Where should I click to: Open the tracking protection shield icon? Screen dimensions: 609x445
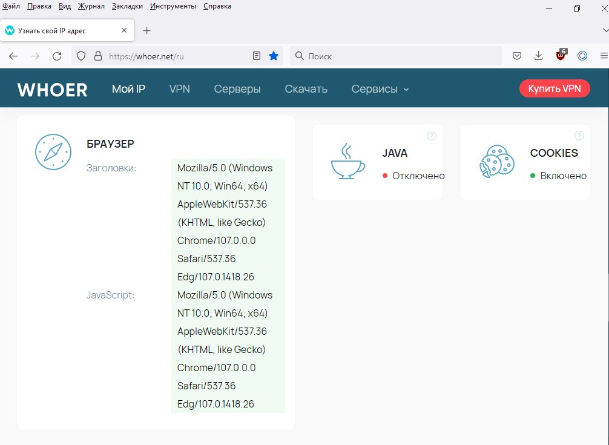(x=81, y=56)
